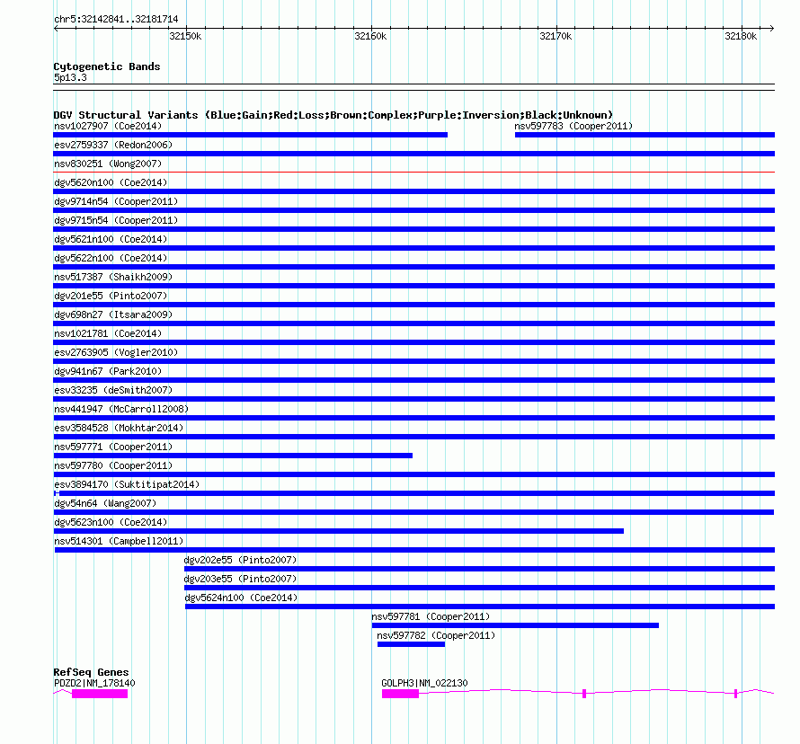The image size is (800, 744).
Task: Click the ruler's right arrow end
Action: click(x=772, y=29)
